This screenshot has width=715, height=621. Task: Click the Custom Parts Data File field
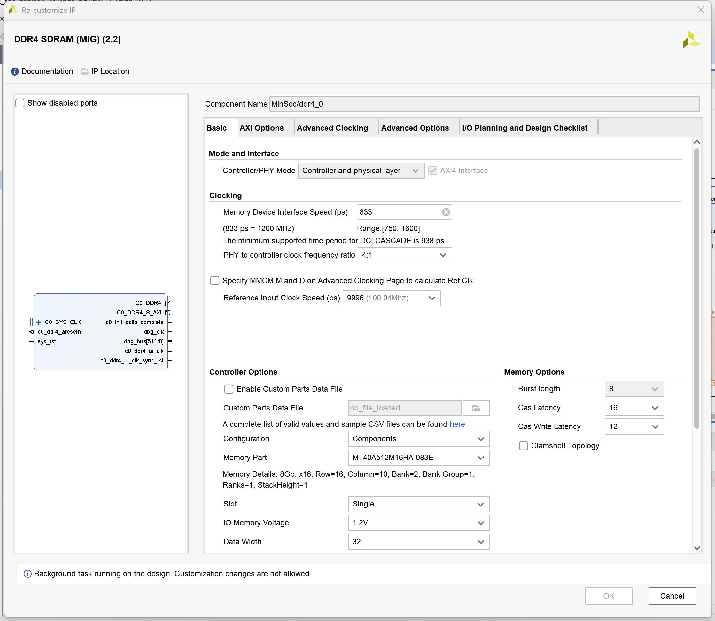(x=404, y=408)
